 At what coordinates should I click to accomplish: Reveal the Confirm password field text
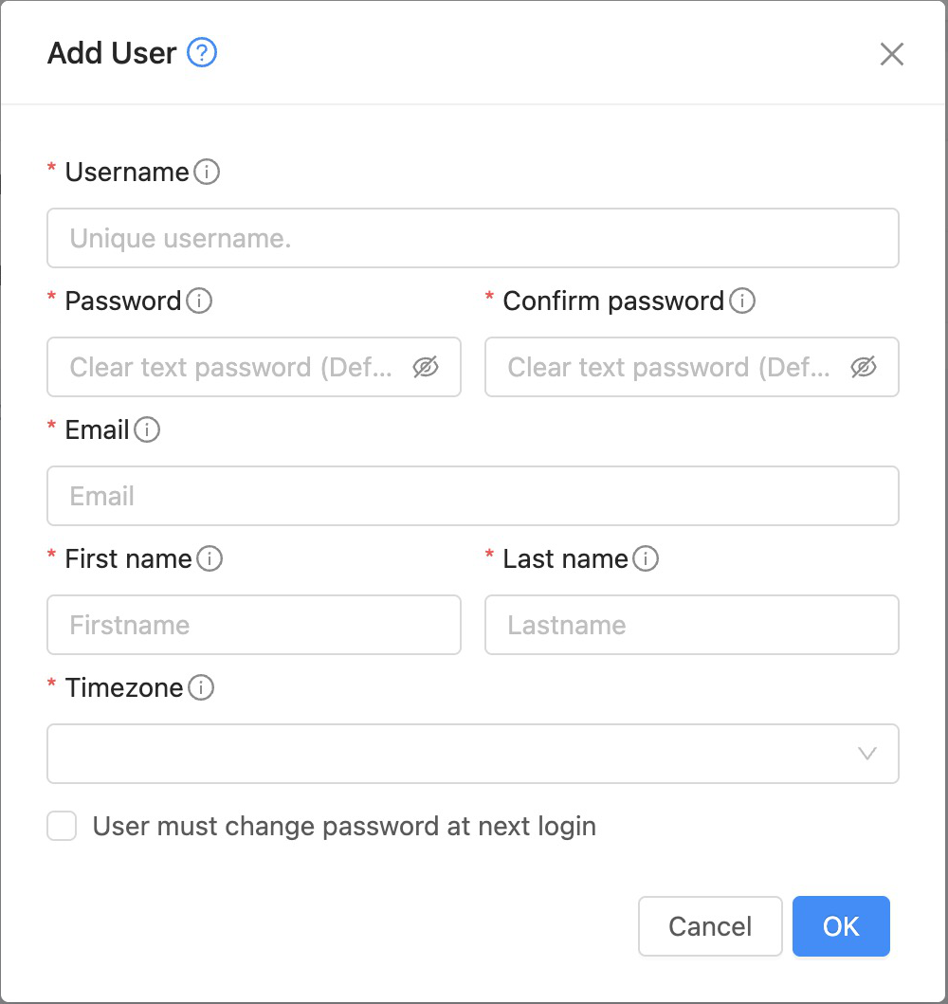coord(864,367)
